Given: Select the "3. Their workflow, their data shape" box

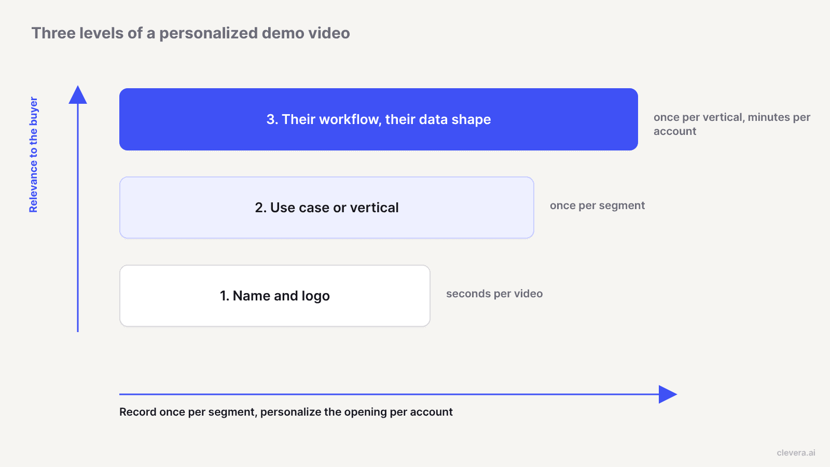Looking at the screenshot, I should (379, 119).
